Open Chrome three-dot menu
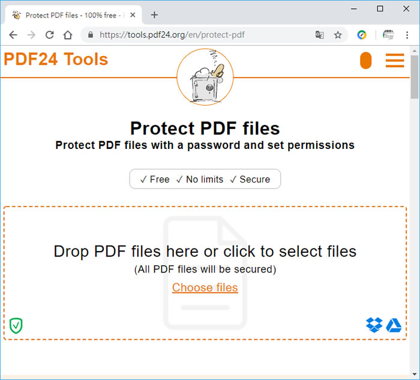Screen dimensions: 420x380 [x=407, y=35]
